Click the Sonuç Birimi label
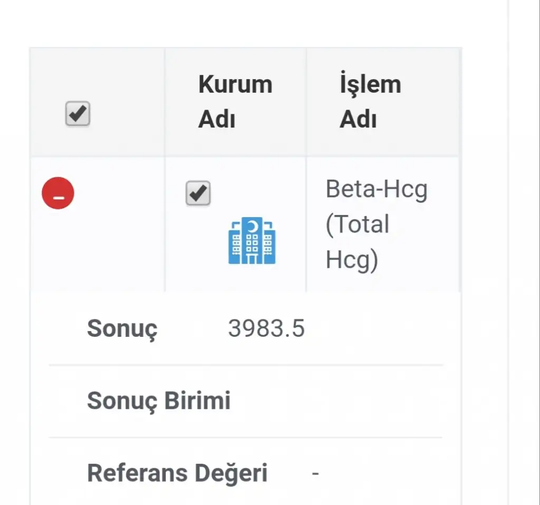540x505 pixels. tap(159, 401)
